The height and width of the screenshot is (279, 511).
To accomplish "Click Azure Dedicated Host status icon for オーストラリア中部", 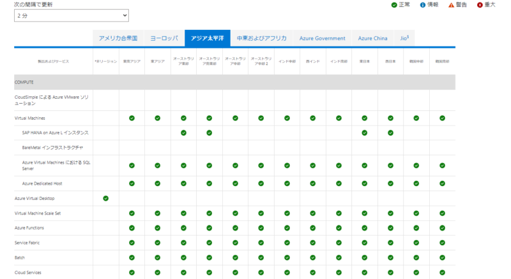I will (235, 183).
